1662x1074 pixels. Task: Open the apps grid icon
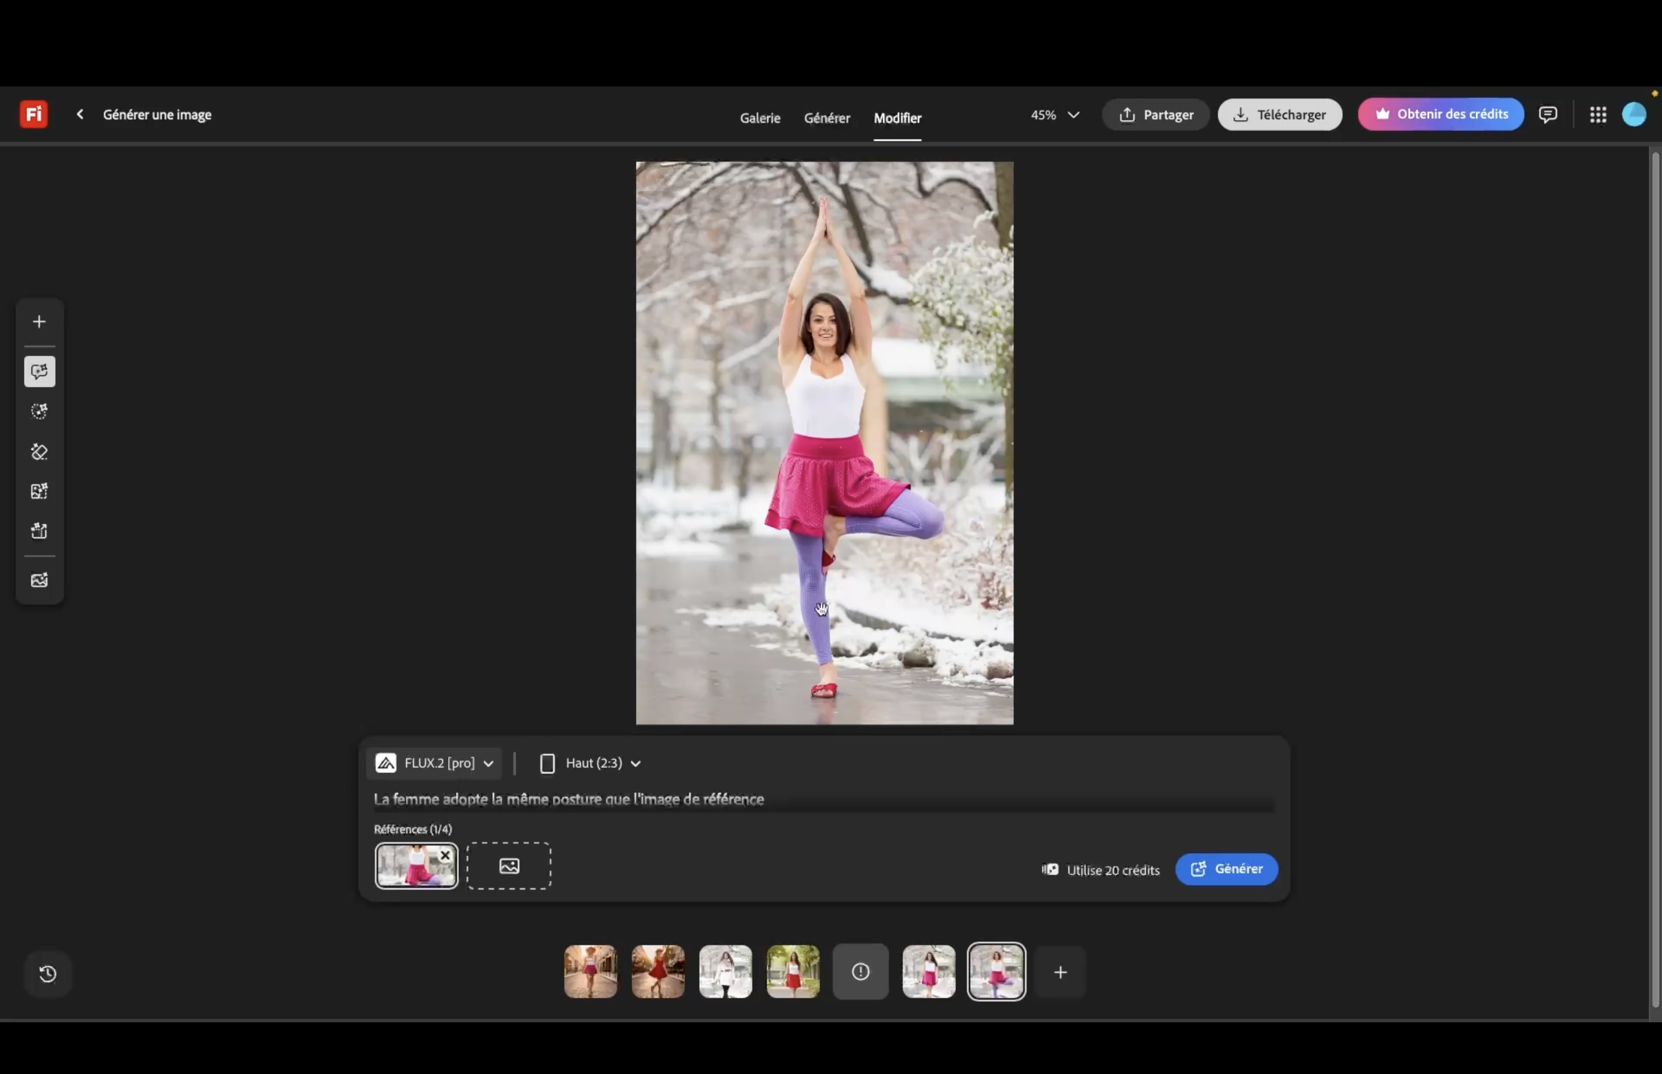pyautogui.click(x=1598, y=114)
